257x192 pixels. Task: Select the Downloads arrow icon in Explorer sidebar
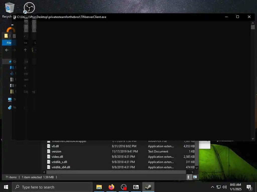(12, 73)
